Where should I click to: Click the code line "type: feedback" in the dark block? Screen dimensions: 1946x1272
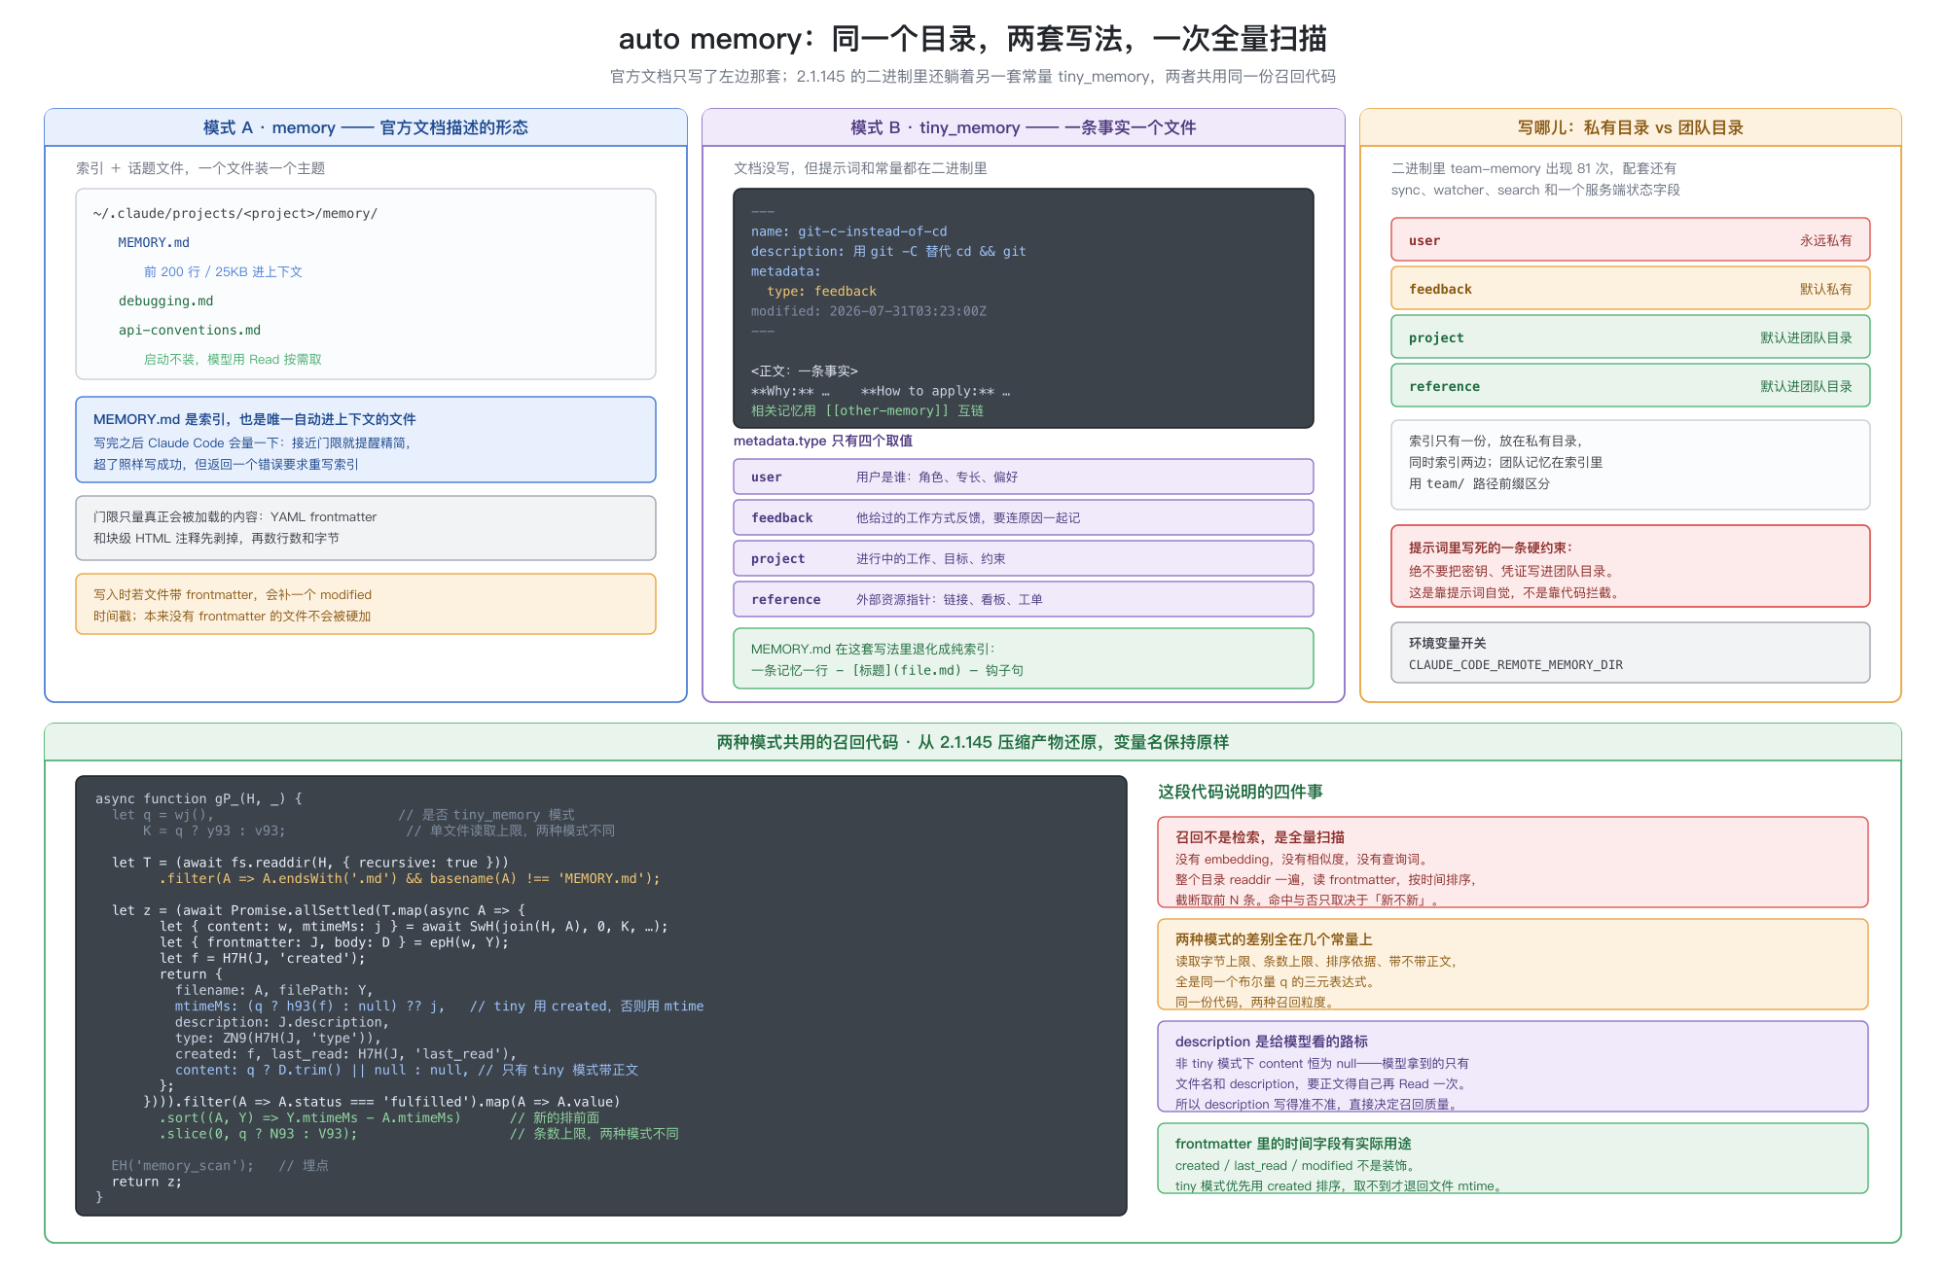pos(821,291)
